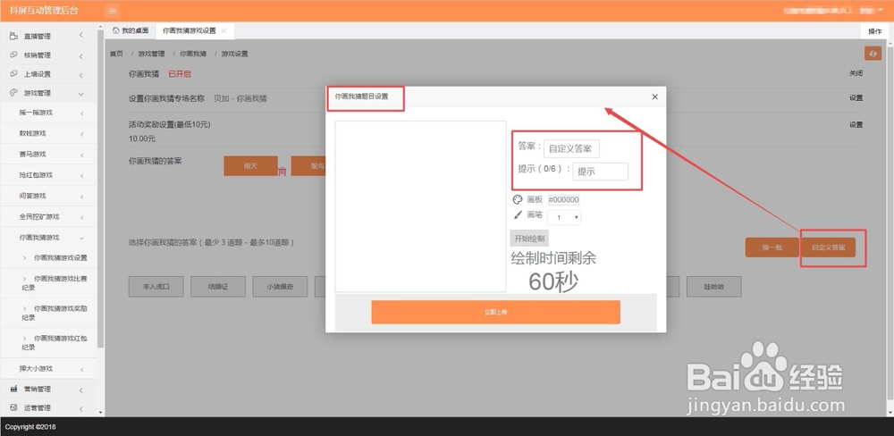Click the 自定义答案 answer input field
The height and width of the screenshot is (436, 894).
[x=571, y=149]
